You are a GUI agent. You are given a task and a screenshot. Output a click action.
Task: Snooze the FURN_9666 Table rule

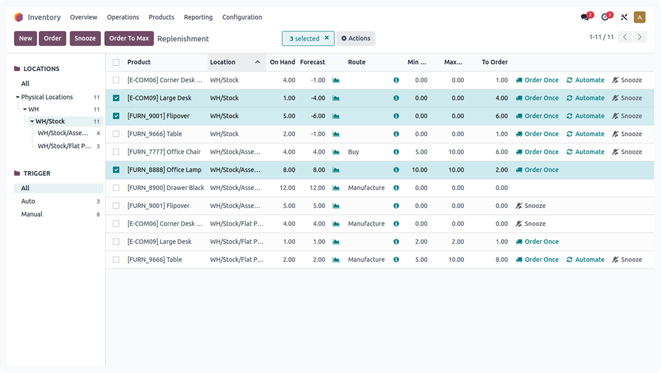click(627, 134)
